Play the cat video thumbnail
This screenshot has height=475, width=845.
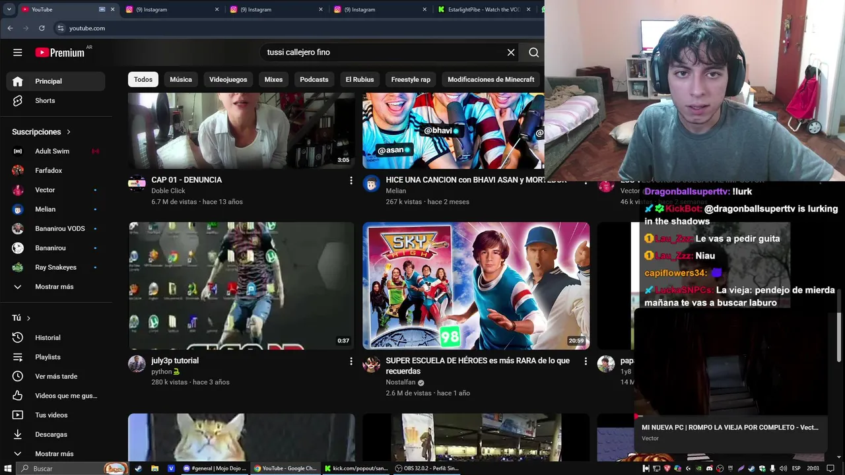point(242,437)
